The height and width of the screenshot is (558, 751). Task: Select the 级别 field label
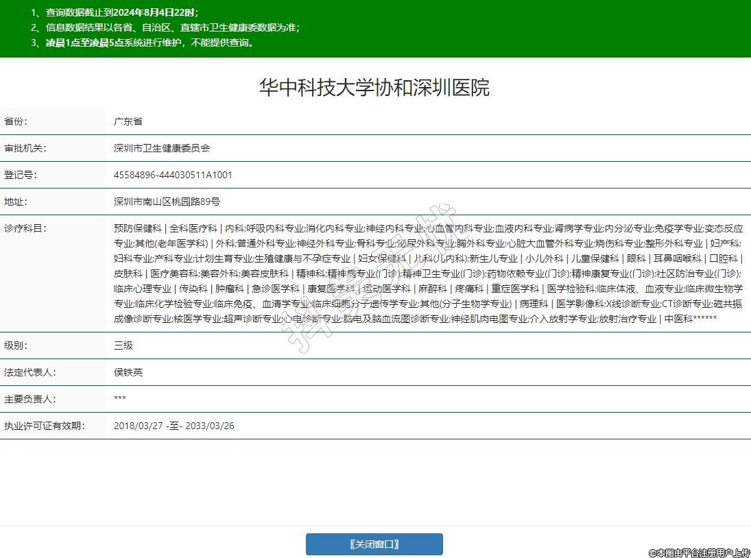coord(16,345)
